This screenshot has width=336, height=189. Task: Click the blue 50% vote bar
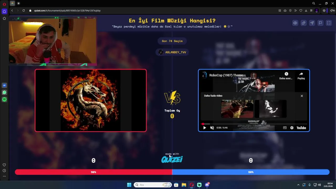tap(251, 172)
